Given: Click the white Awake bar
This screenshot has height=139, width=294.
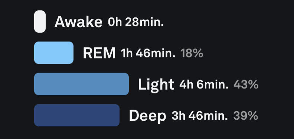Looking at the screenshot, I should click(x=40, y=21).
